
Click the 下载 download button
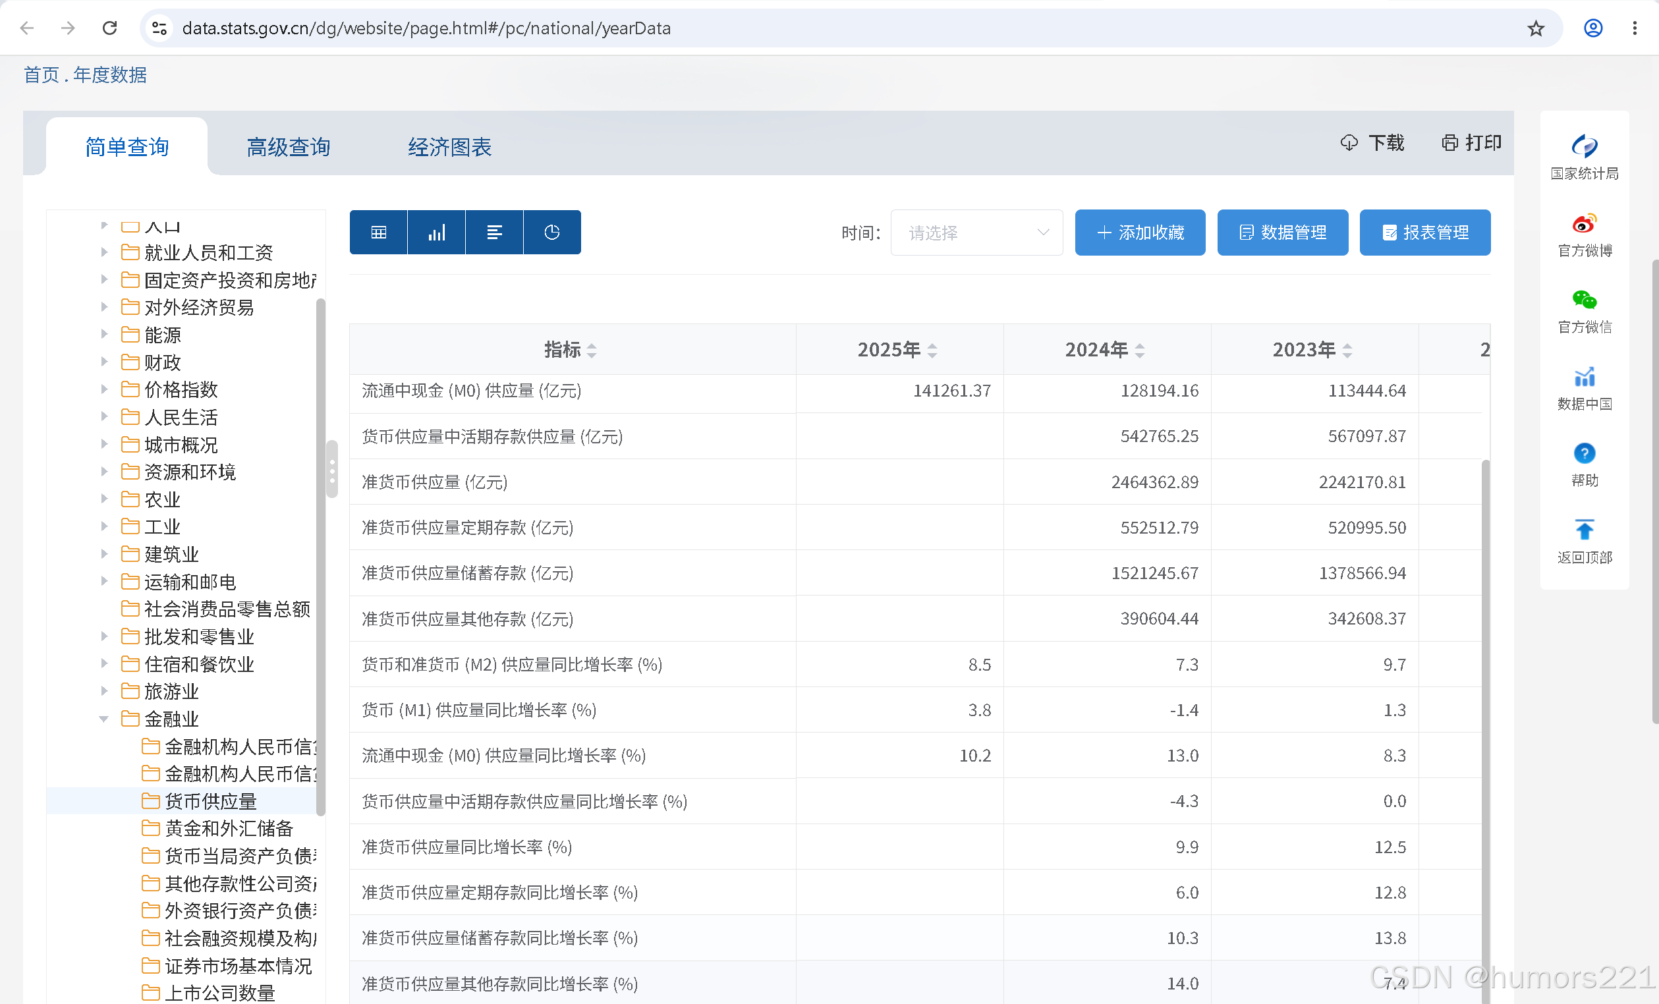tap(1372, 143)
